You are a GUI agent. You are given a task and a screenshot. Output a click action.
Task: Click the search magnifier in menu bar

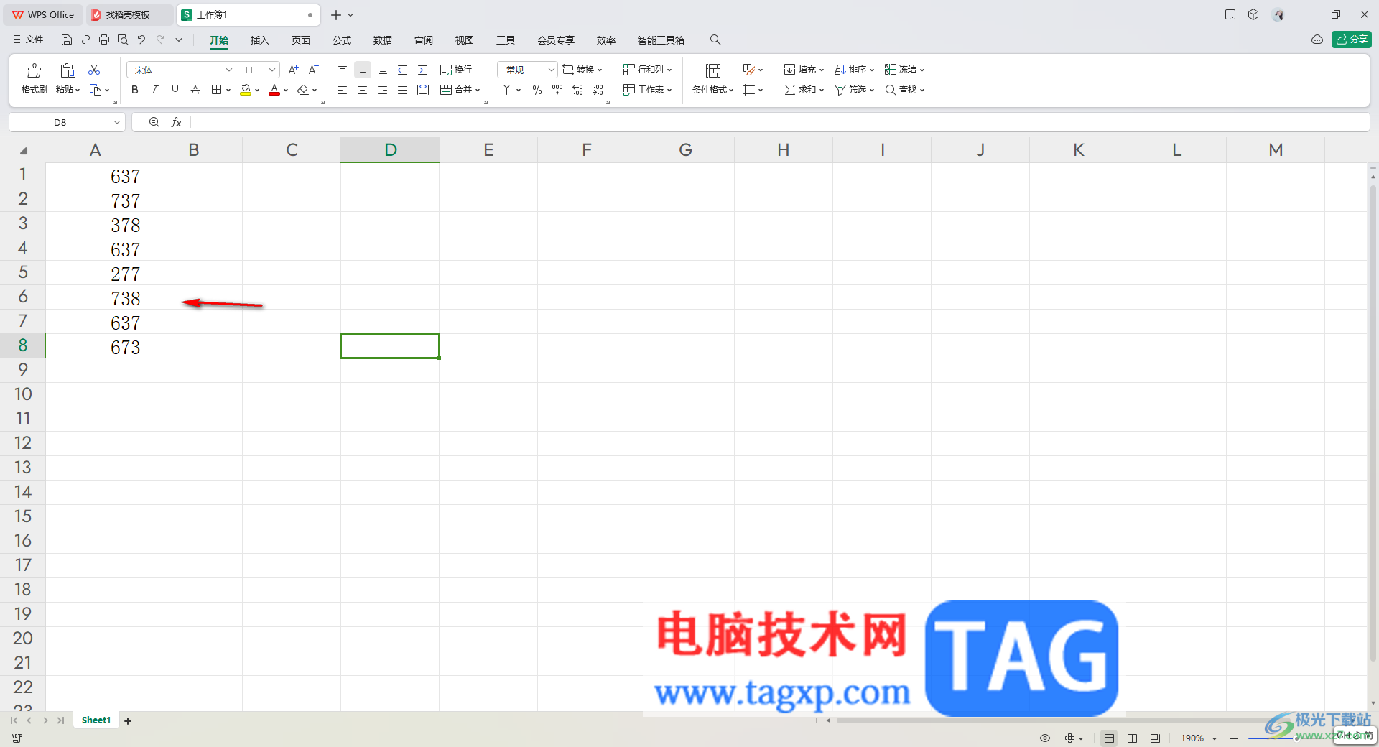click(715, 40)
